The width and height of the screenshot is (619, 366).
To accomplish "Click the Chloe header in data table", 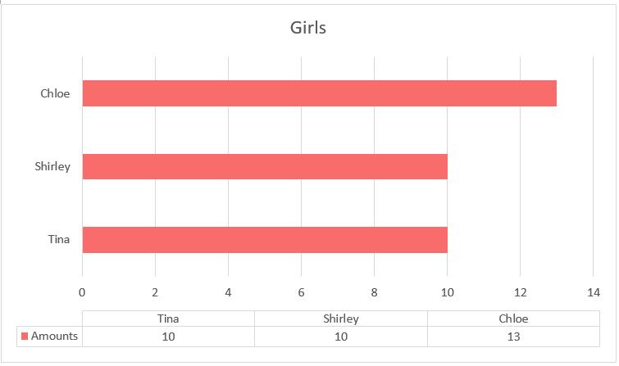I will coord(513,319).
